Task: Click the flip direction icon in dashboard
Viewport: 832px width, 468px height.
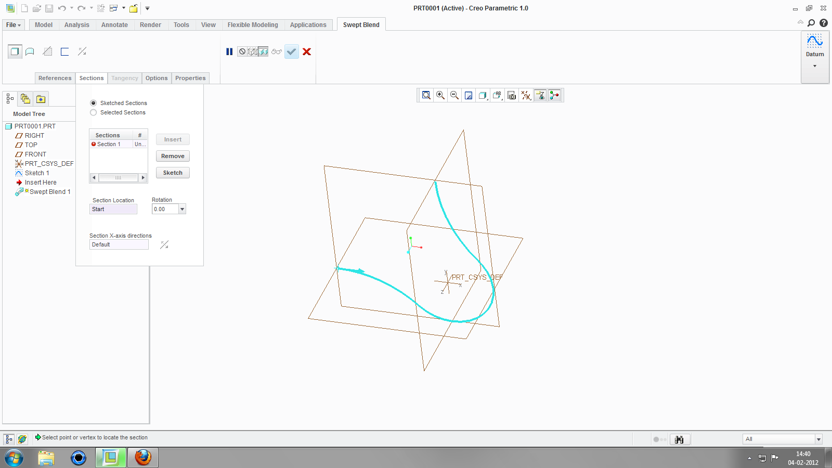Action: point(82,51)
